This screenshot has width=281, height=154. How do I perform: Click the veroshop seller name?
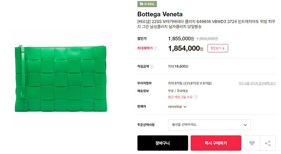coord(175,106)
